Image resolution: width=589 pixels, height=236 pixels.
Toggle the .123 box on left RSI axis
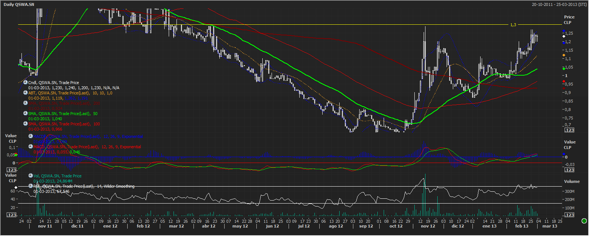(x=12, y=215)
